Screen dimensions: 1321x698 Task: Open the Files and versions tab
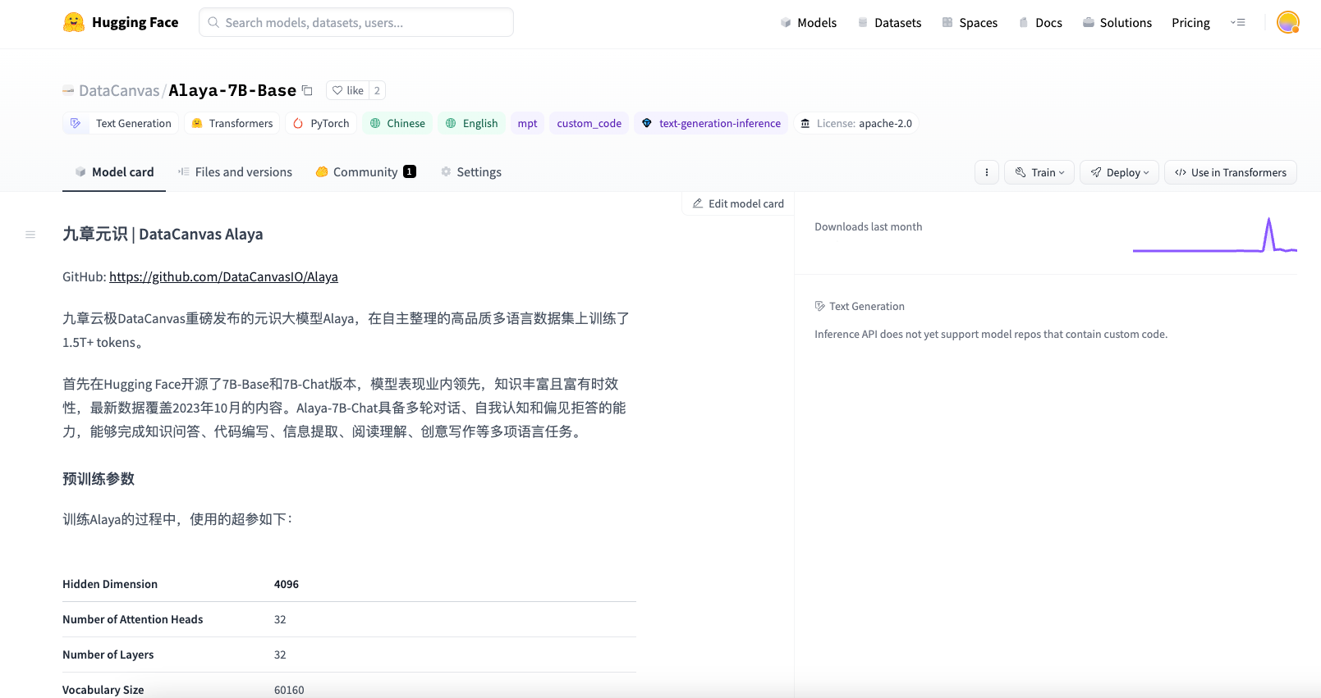[235, 171]
